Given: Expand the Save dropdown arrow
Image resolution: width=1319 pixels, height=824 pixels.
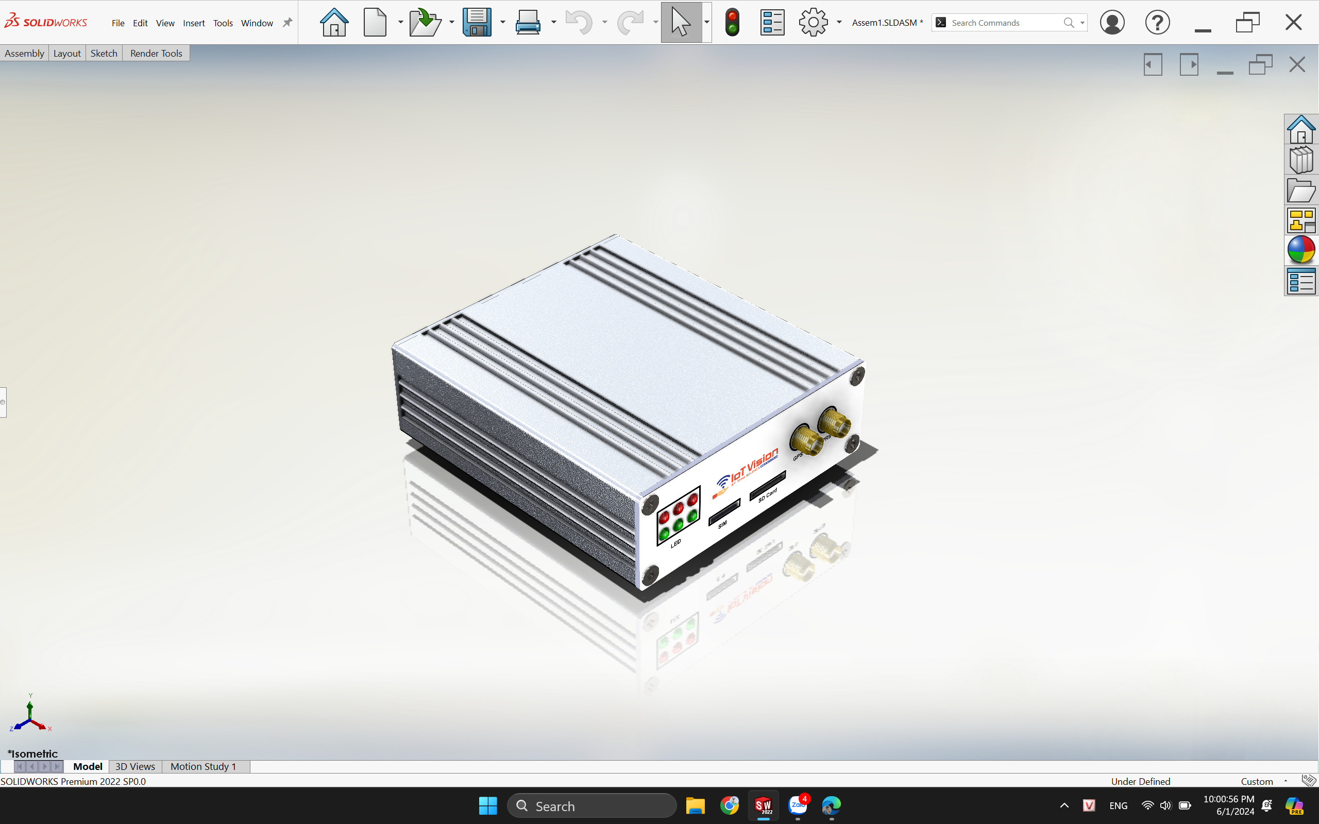Looking at the screenshot, I should point(502,22).
